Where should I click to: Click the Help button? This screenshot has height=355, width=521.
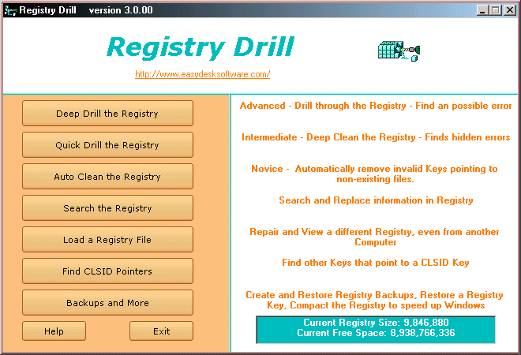54,331
